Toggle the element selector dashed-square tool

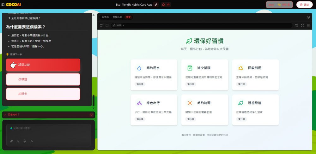[x=107, y=26]
